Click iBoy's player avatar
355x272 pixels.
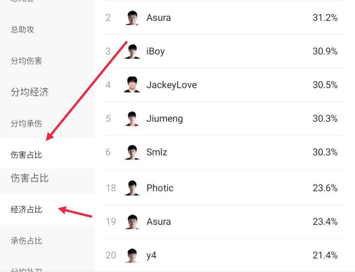point(132,51)
